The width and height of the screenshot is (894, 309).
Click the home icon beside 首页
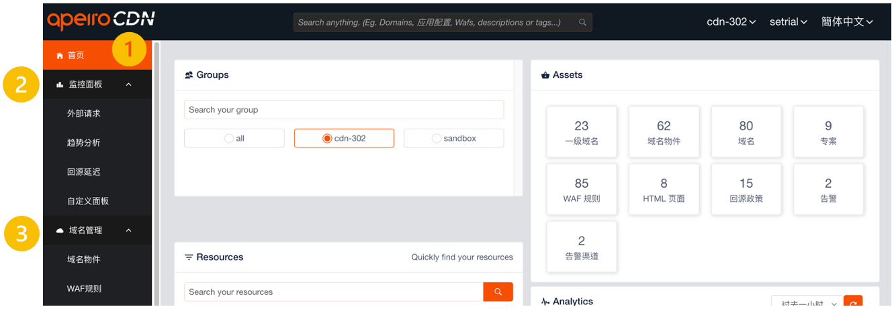tap(59, 56)
